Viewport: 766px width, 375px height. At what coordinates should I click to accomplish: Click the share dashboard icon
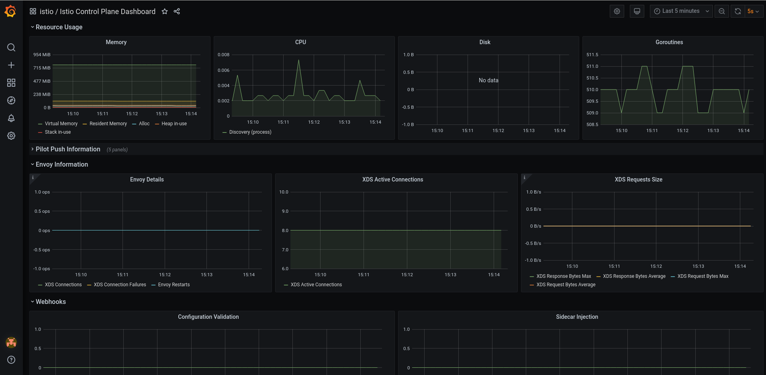click(x=177, y=12)
